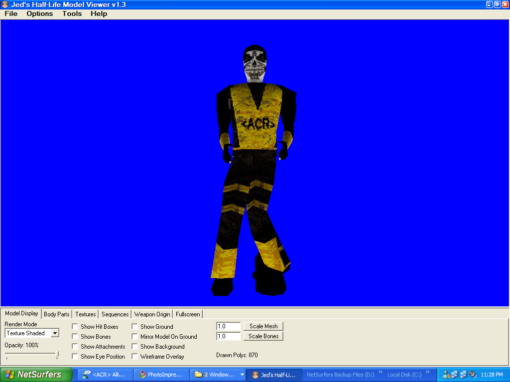Open the Options menu
The image size is (510, 382).
(x=40, y=13)
